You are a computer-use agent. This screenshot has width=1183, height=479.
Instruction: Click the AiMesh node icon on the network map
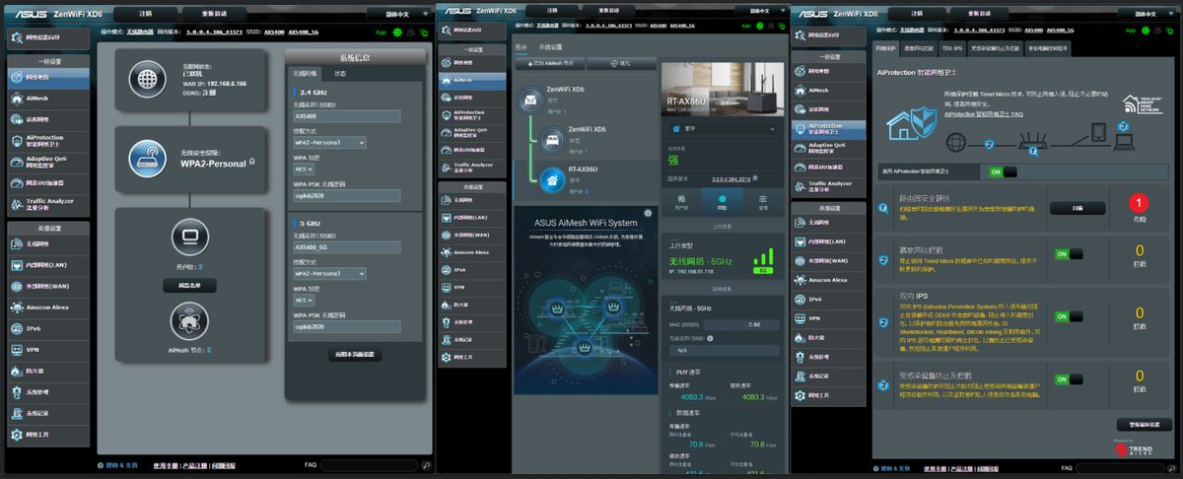tap(189, 322)
